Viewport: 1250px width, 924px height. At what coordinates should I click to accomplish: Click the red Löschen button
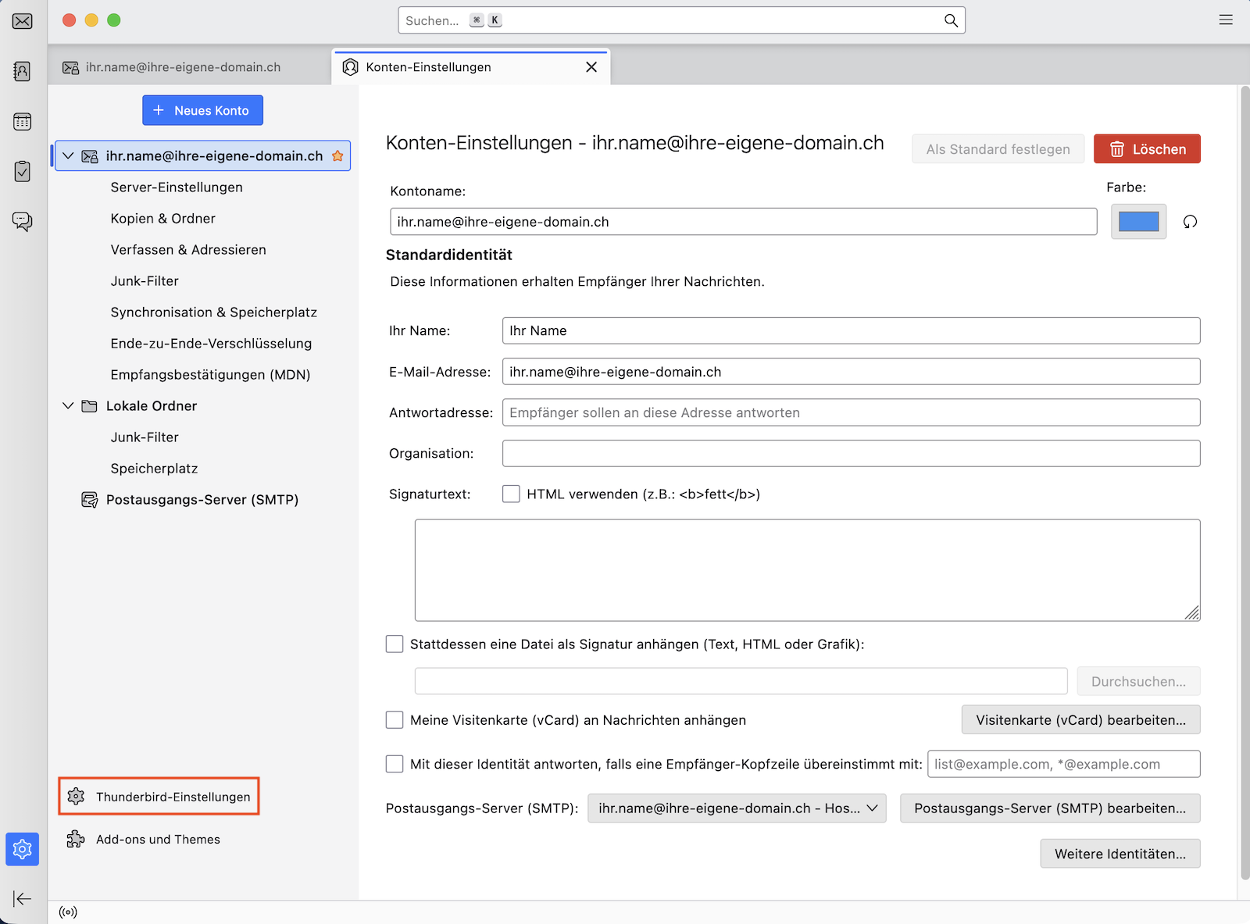pyautogui.click(x=1147, y=149)
